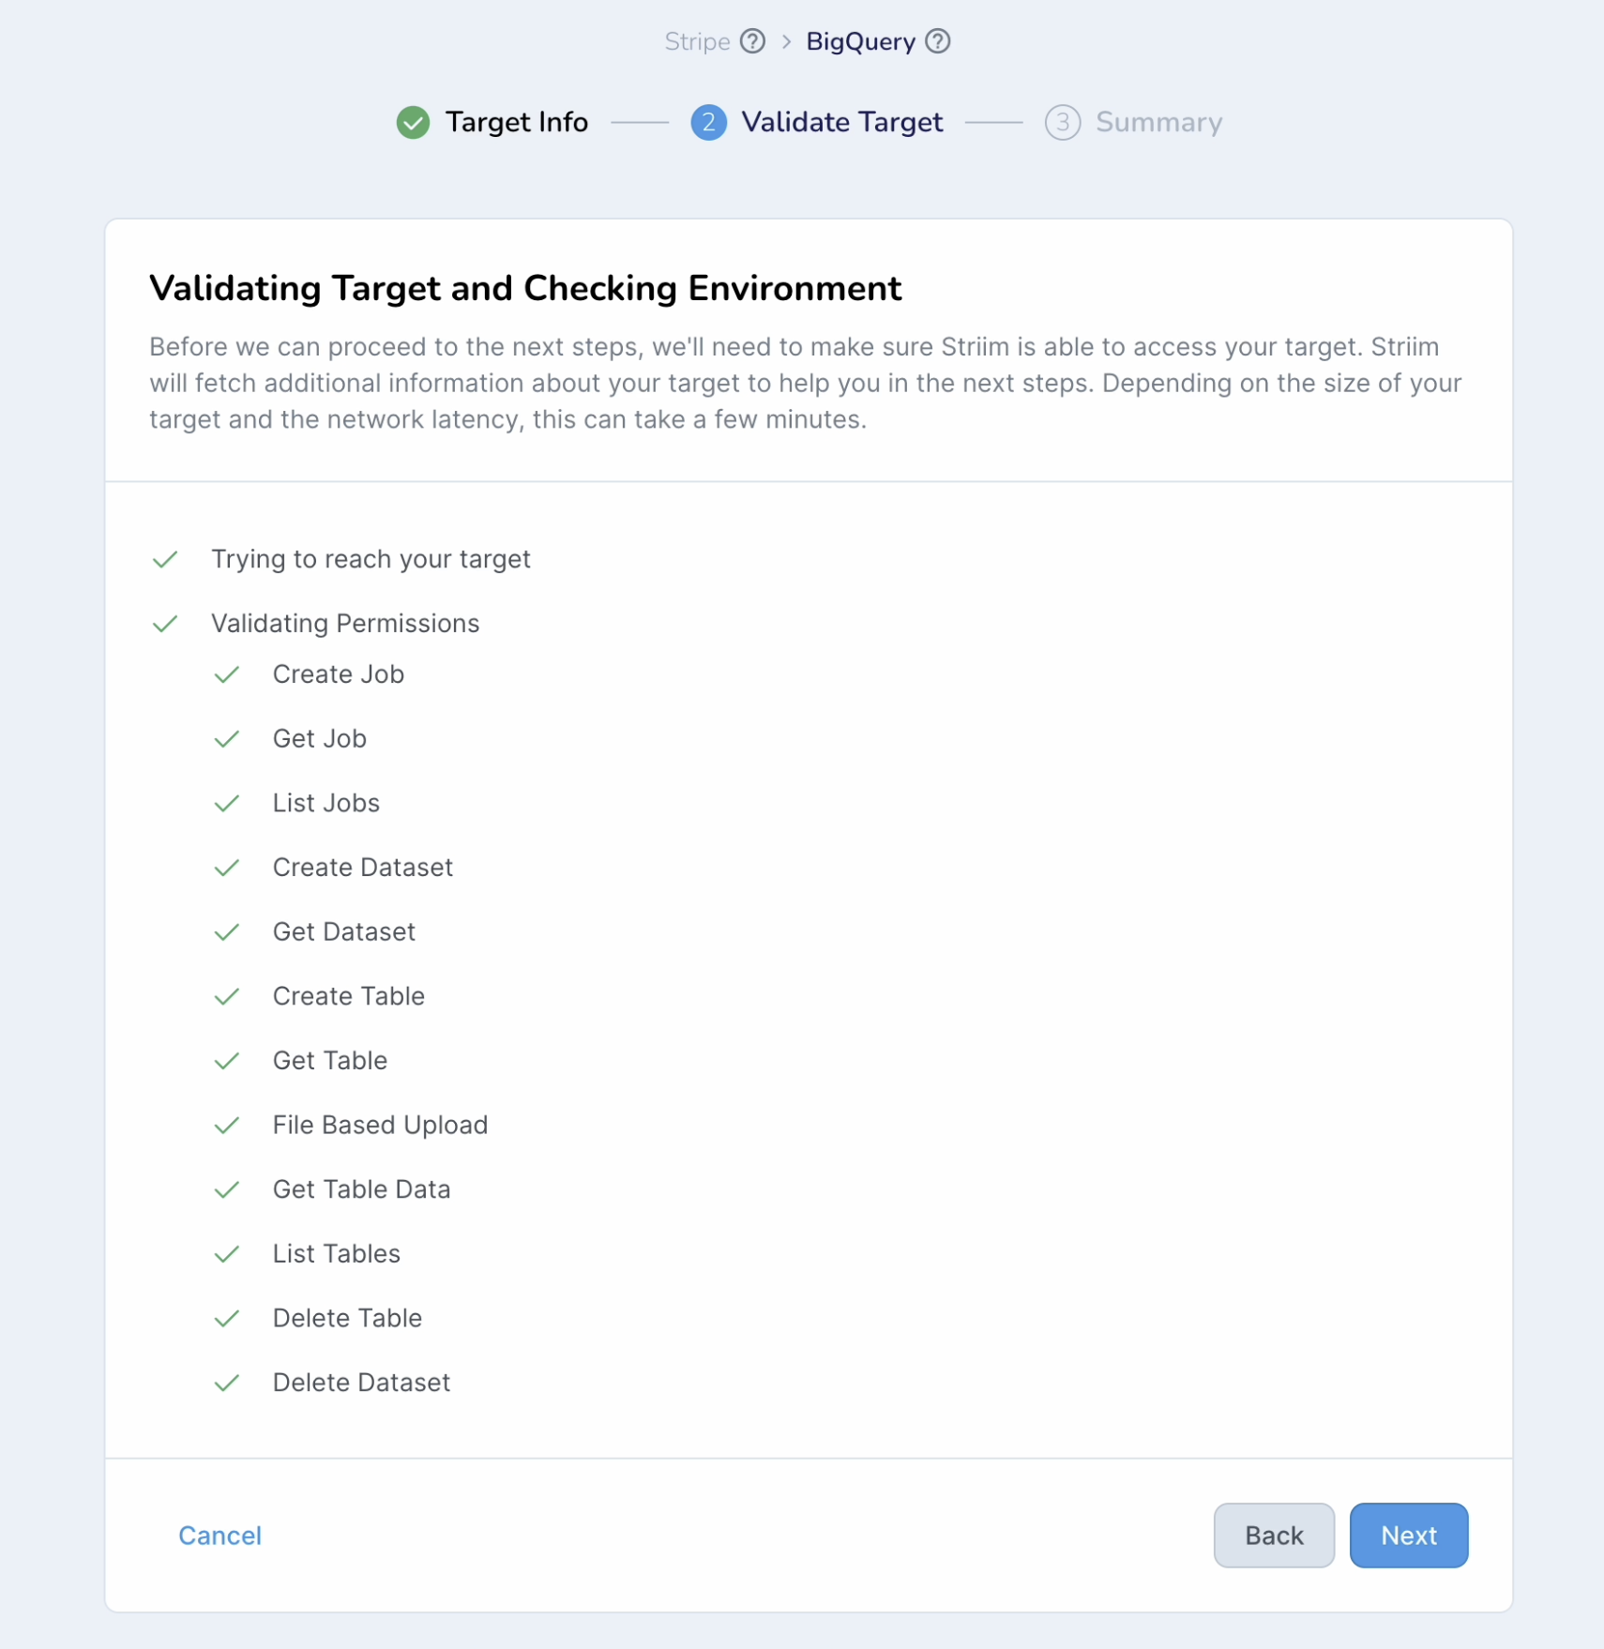
Task: Click the checkmark next to File Based Upload
Action: coord(227,1125)
